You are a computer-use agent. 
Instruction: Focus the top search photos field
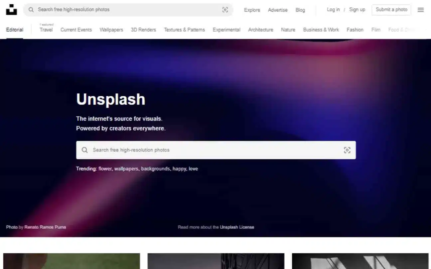coord(128,10)
